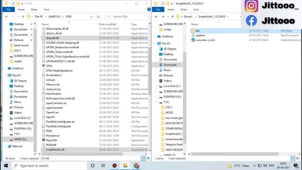This screenshot has height=170, width=302.
Task: Click GTAV file list horizontal scrollbar
Action: tap(82, 154)
